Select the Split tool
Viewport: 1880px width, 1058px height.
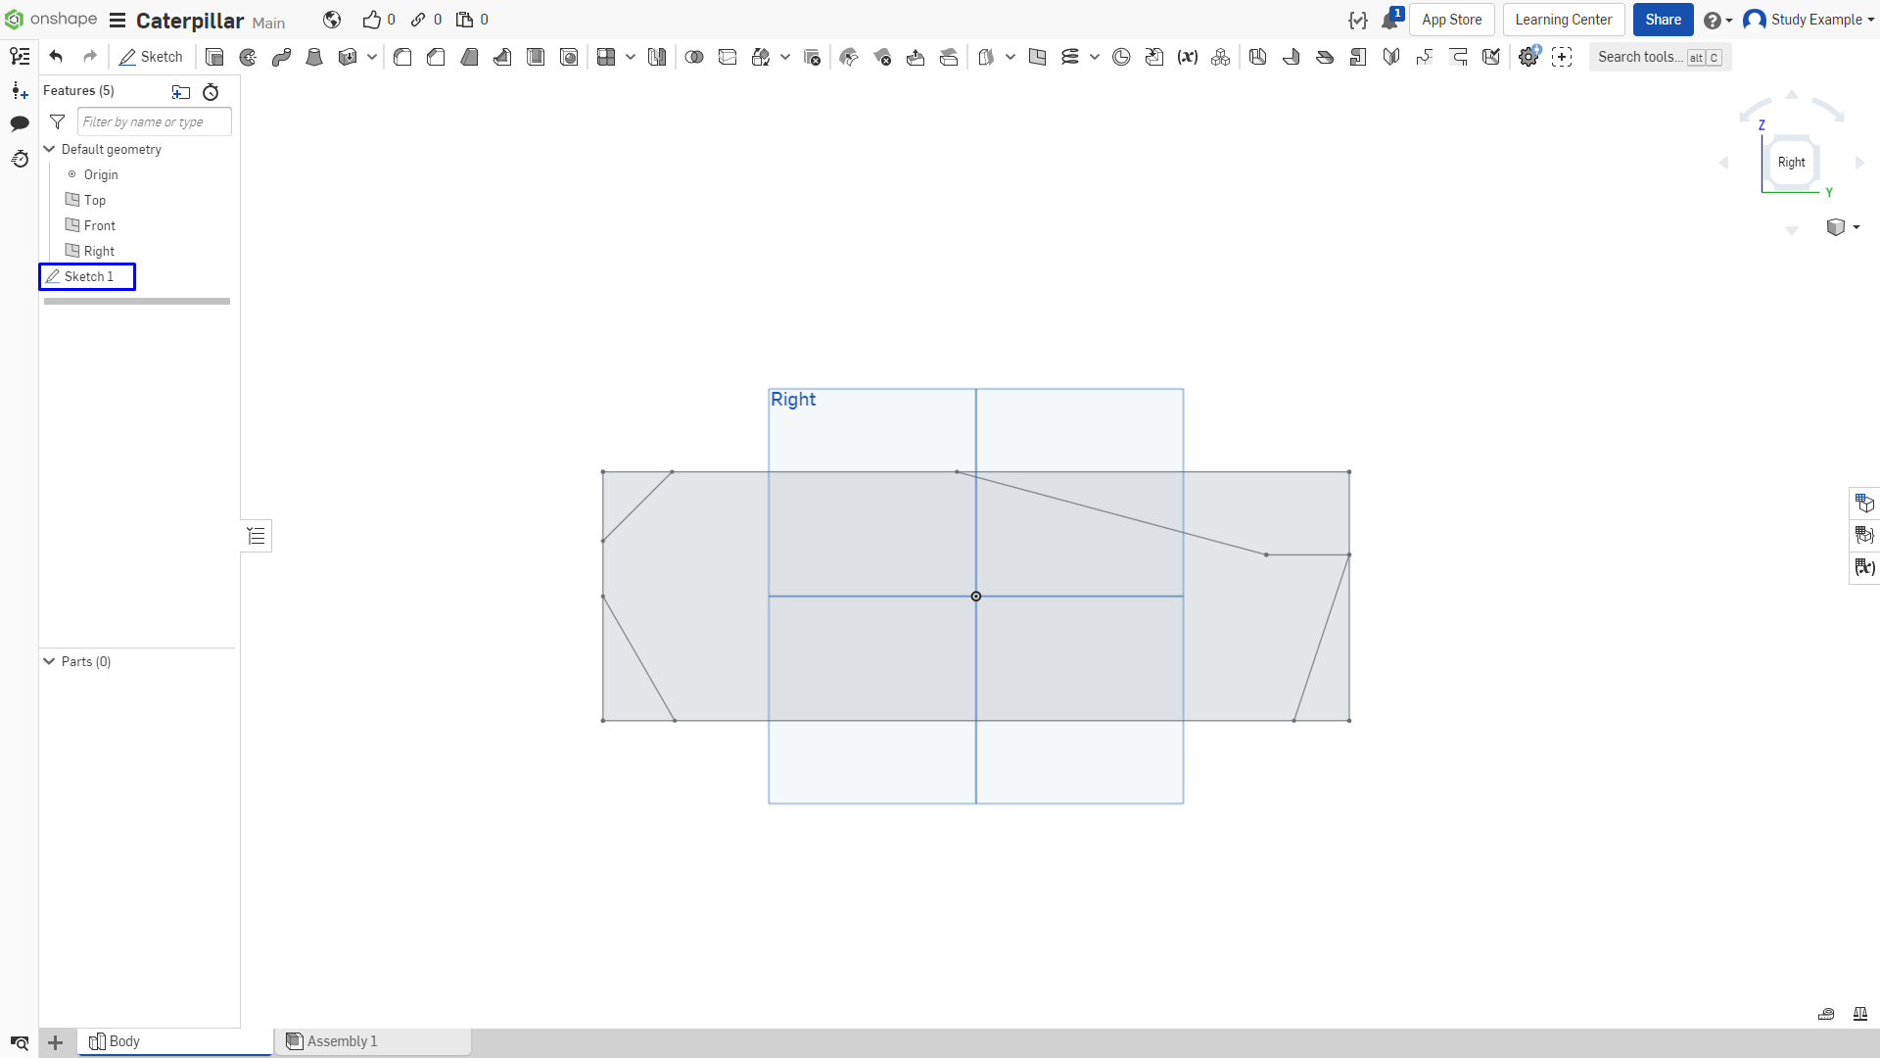[728, 57]
